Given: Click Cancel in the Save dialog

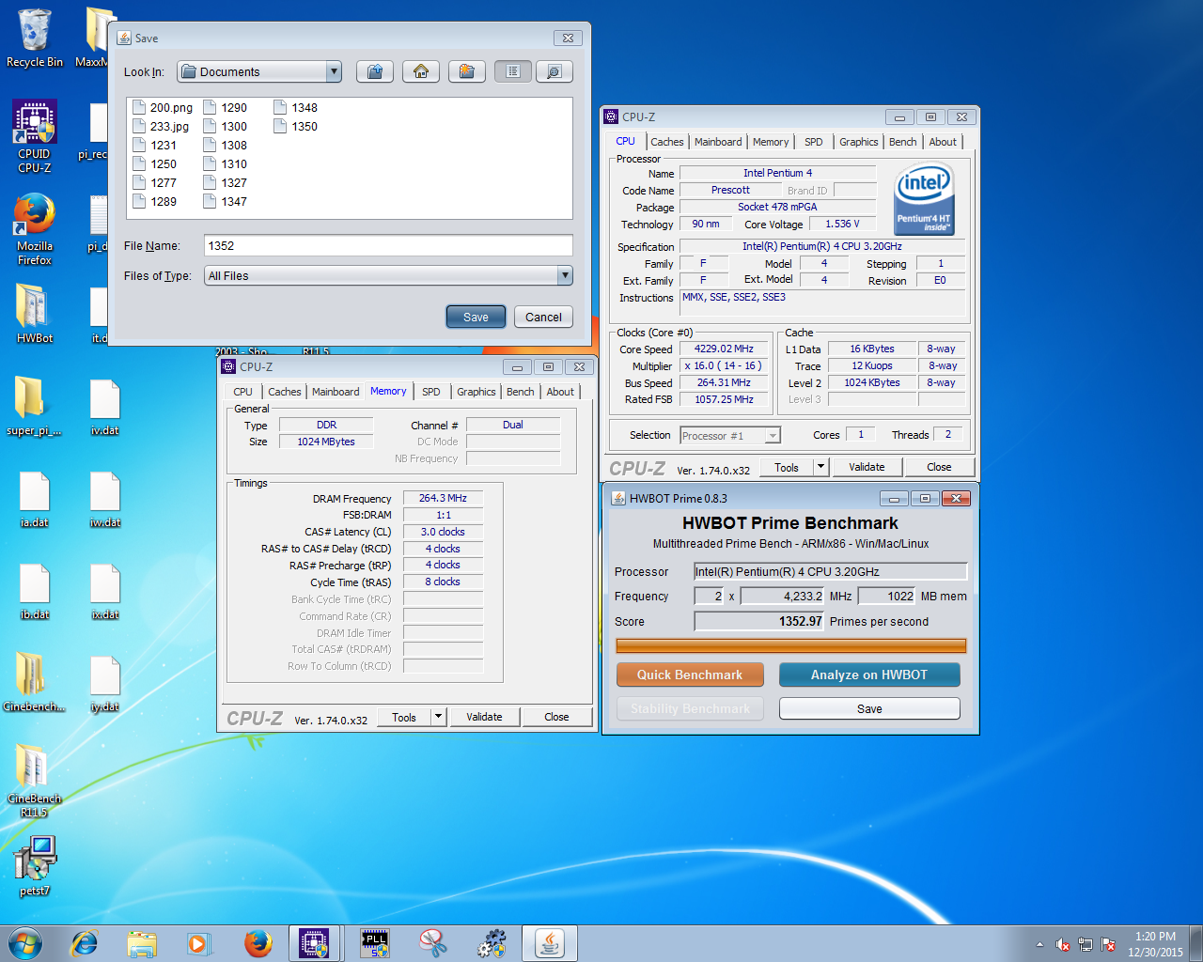Looking at the screenshot, I should coord(543,317).
